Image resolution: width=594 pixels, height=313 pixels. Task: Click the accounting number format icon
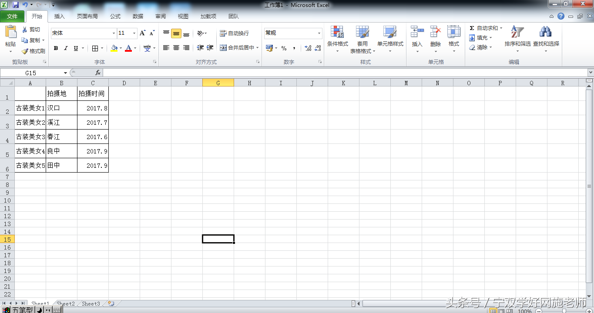point(269,48)
